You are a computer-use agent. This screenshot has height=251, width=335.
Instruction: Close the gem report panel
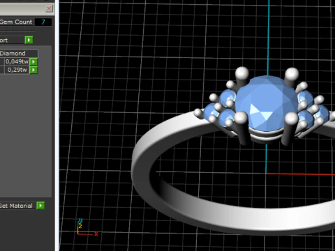49,8
